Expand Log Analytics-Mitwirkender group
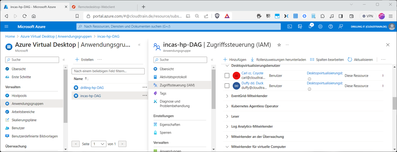 227,127
